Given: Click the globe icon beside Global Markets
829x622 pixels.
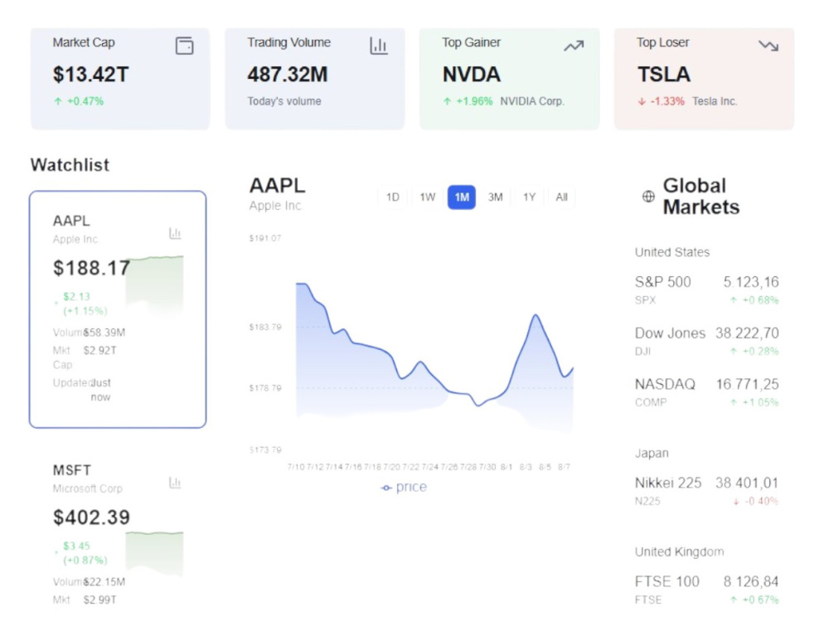Looking at the screenshot, I should pos(648,197).
